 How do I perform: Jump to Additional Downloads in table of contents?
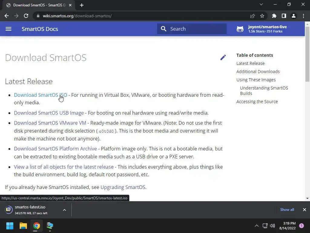coord(258,72)
